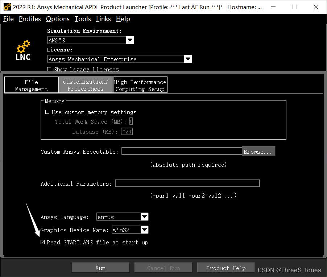
Task: Expand the Simulation Environment dropdown arrow
Action: (x=130, y=40)
